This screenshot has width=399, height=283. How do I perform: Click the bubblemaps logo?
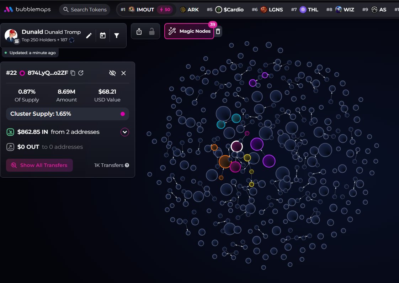pyautogui.click(x=27, y=9)
